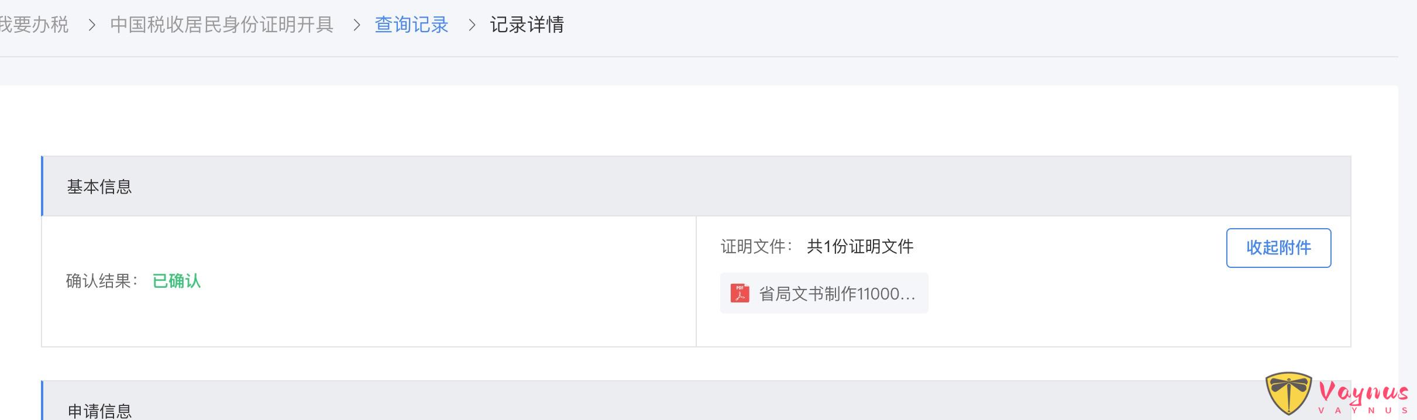Viewport: 1417px width, 420px height.
Task: Click the chevron right before 记录详情
Action: pyautogui.click(x=472, y=25)
